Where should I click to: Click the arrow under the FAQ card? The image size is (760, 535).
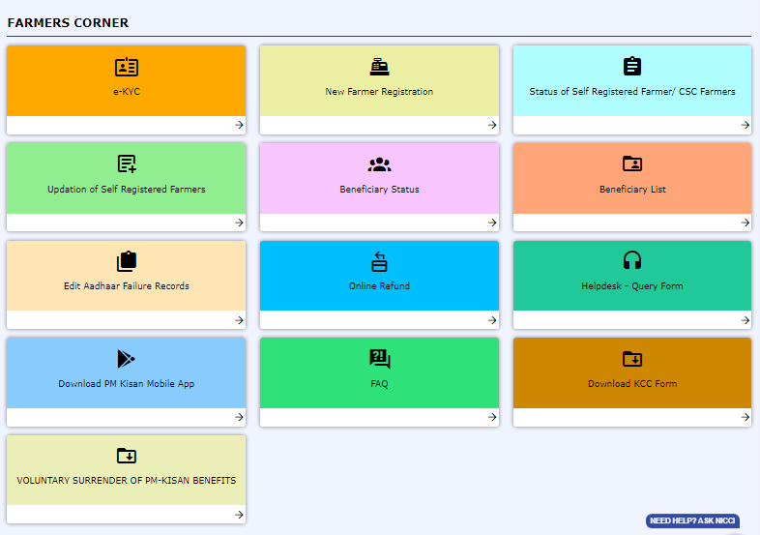click(492, 417)
